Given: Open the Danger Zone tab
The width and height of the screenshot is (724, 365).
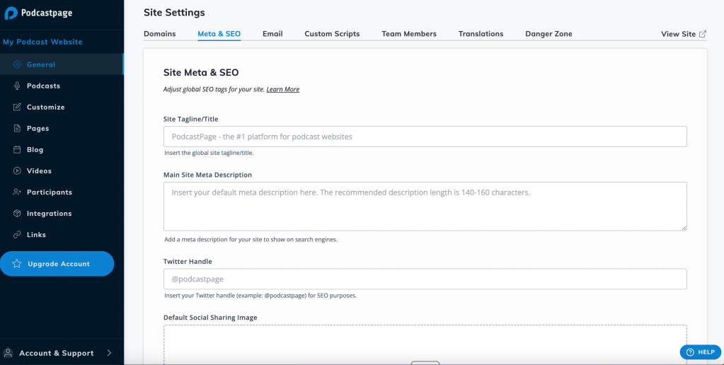Looking at the screenshot, I should (548, 34).
